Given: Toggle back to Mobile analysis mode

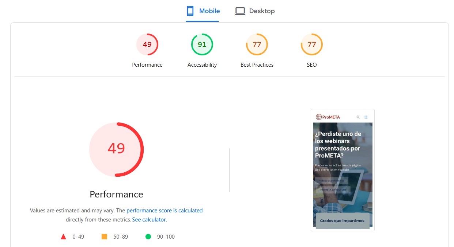Looking at the screenshot, I should coord(209,11).
